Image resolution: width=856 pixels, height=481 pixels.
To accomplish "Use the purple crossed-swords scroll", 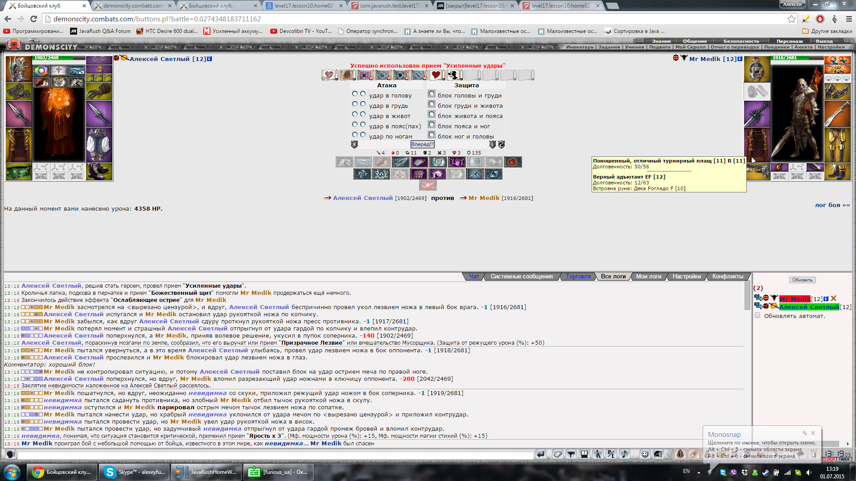I will pos(365,75).
